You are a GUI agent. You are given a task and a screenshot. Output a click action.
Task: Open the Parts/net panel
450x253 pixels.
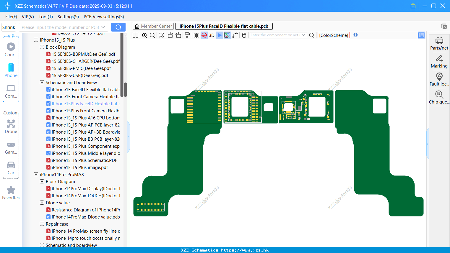pos(439,43)
